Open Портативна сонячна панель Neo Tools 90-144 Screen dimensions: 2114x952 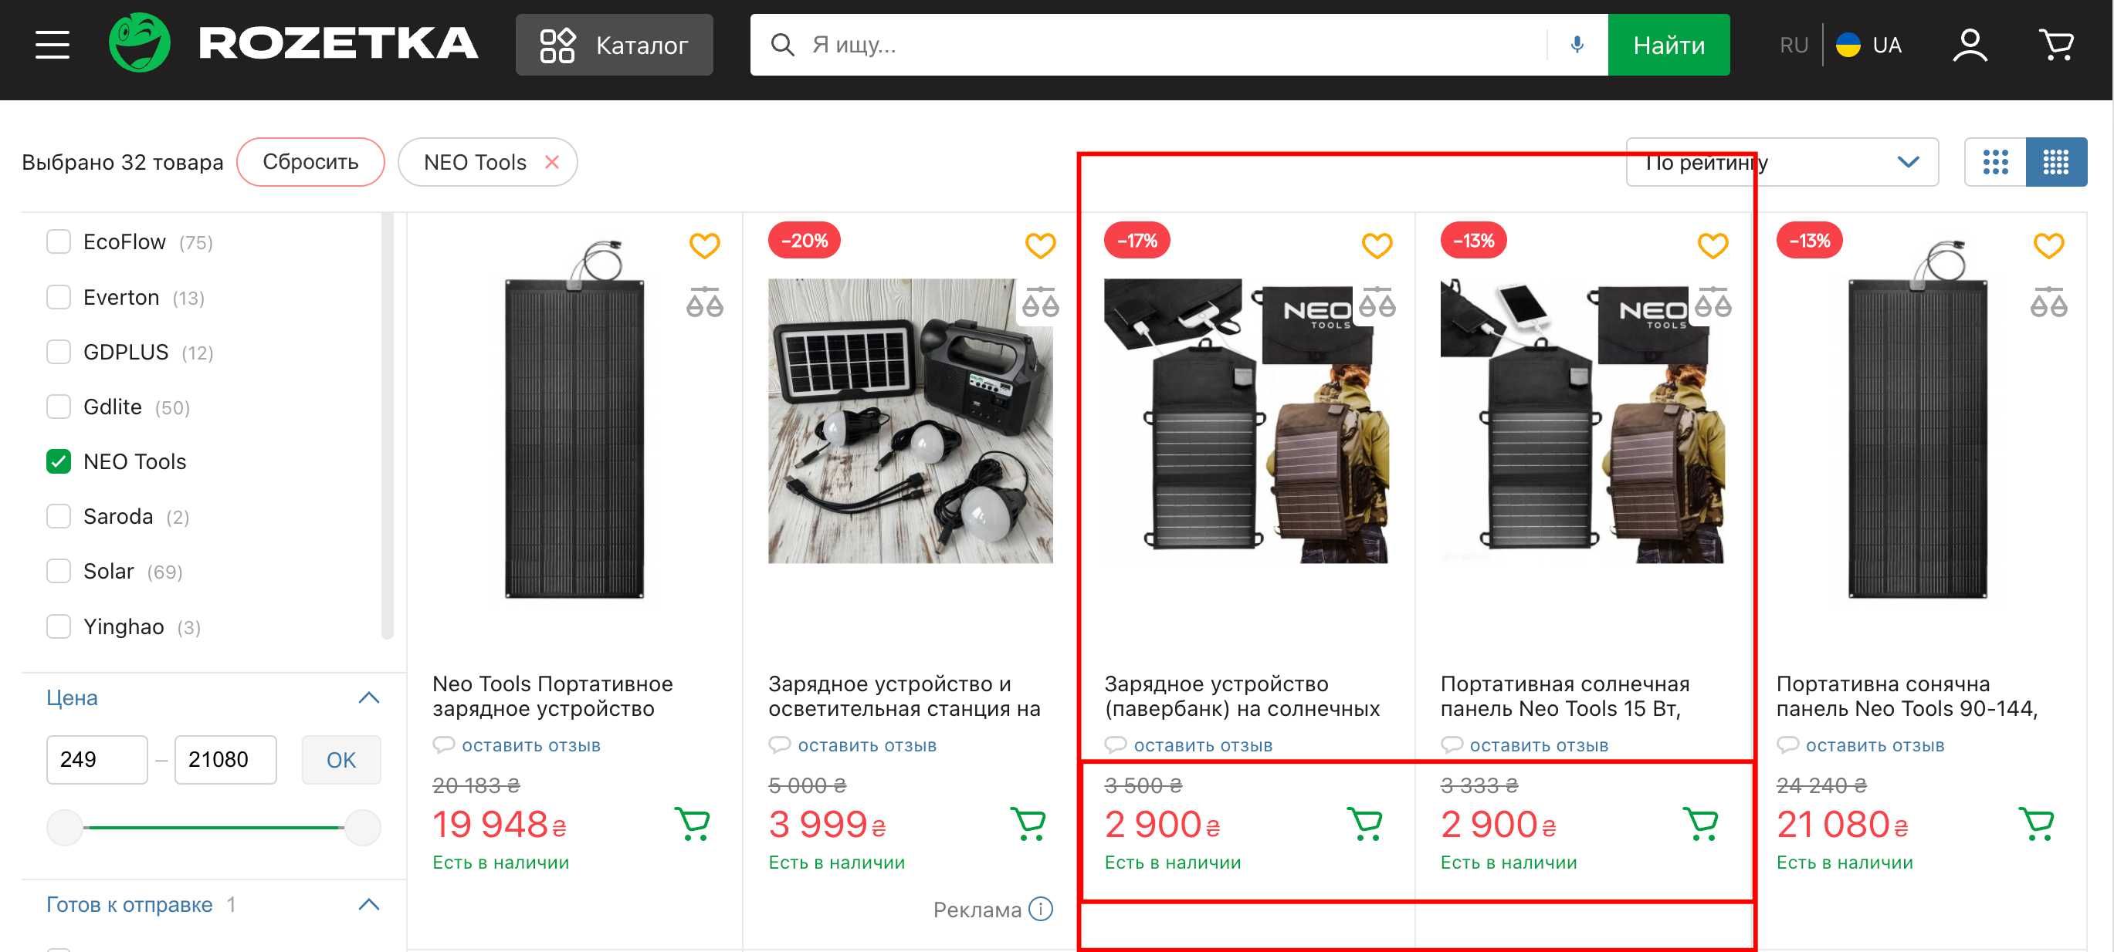tap(1906, 695)
